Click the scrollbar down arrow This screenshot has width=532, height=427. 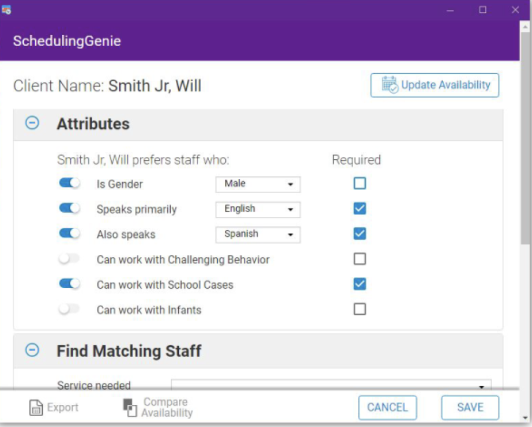tap(525, 418)
